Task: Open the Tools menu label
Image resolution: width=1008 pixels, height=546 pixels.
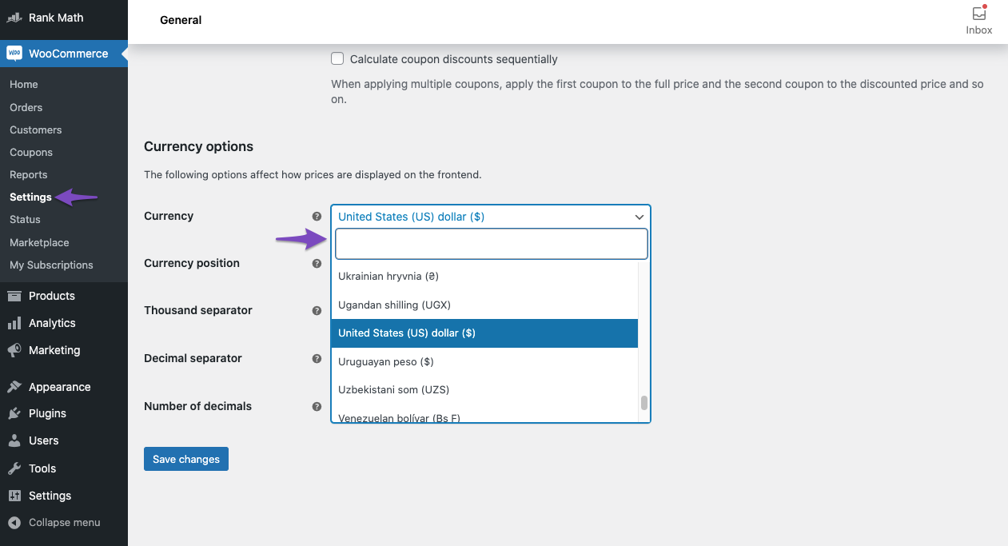Action: point(42,468)
